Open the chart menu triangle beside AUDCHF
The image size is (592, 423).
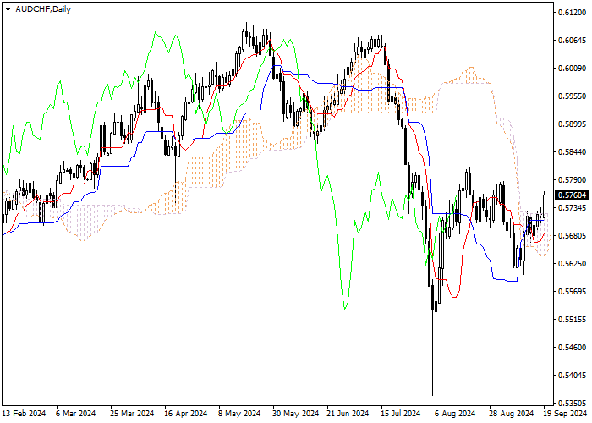[x=8, y=9]
